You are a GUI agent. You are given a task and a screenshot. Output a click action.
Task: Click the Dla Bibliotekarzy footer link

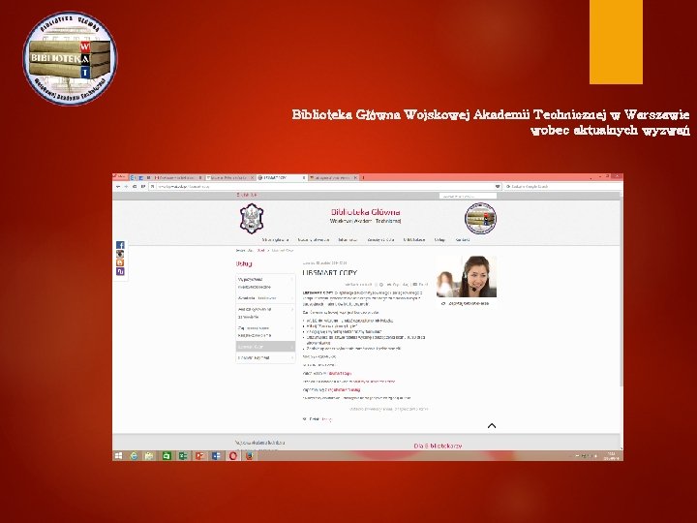pyautogui.click(x=438, y=446)
